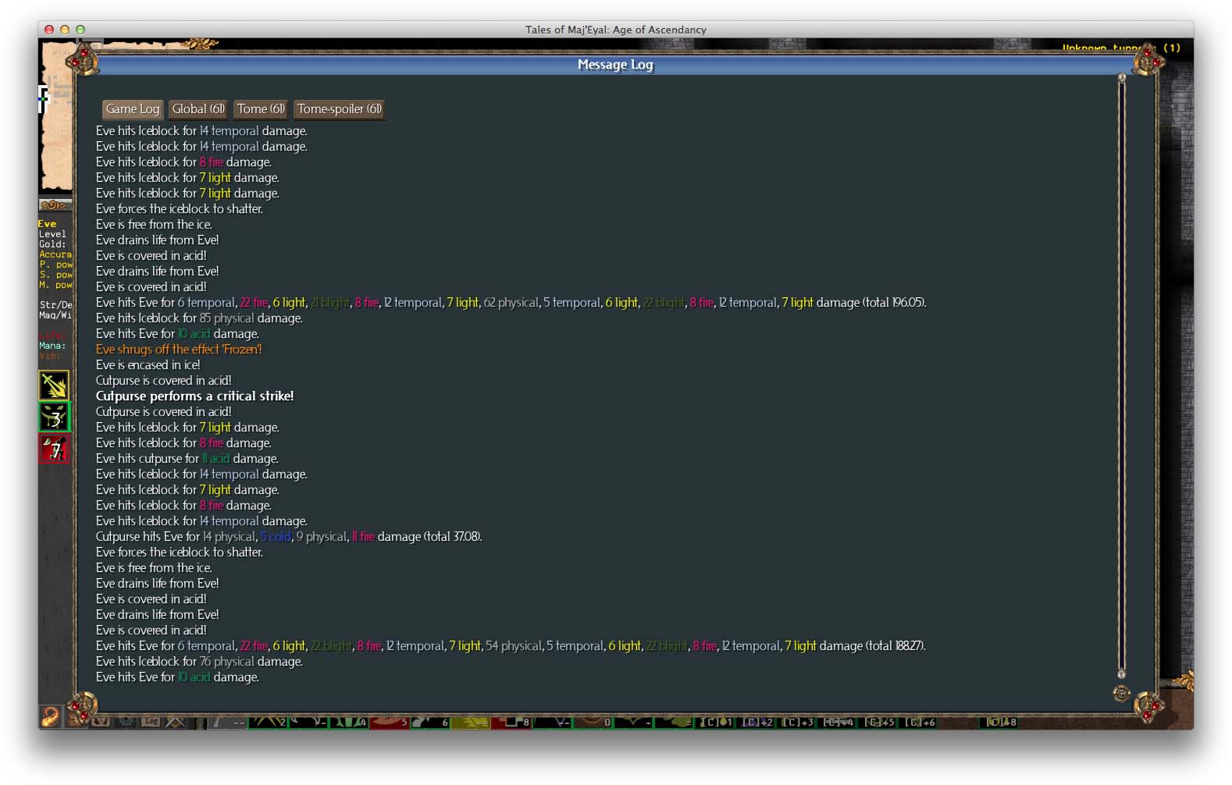This screenshot has width=1232, height=785.
Task: Select the Tome-spoiler (61) tab
Action: point(340,109)
